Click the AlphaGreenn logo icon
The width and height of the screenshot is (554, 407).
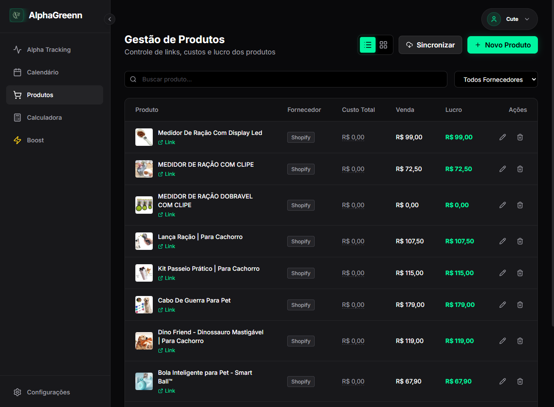pyautogui.click(x=17, y=16)
